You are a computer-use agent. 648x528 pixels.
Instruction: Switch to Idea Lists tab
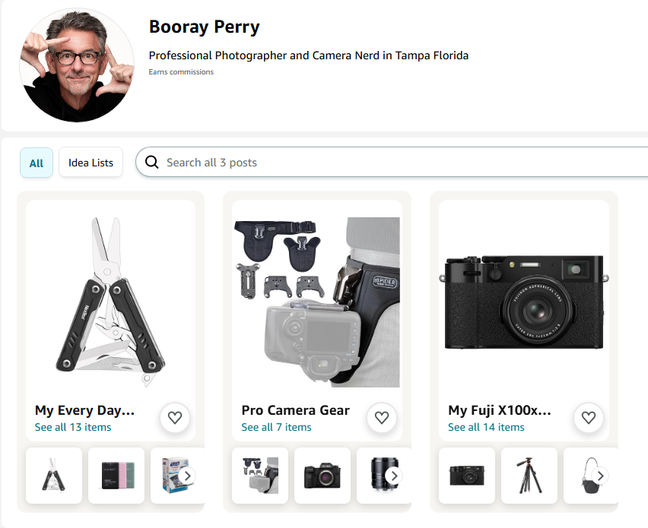(91, 163)
